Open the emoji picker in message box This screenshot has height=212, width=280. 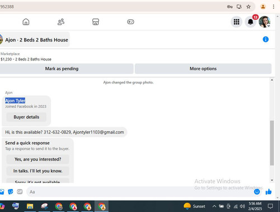pyautogui.click(x=257, y=192)
